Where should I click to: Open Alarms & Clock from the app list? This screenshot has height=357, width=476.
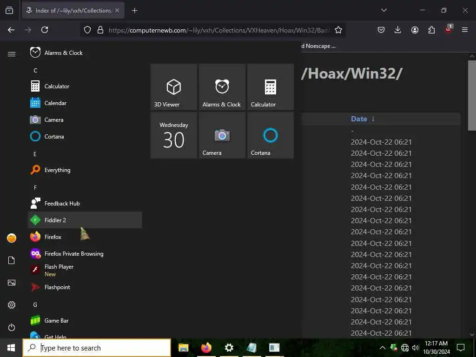point(85,53)
